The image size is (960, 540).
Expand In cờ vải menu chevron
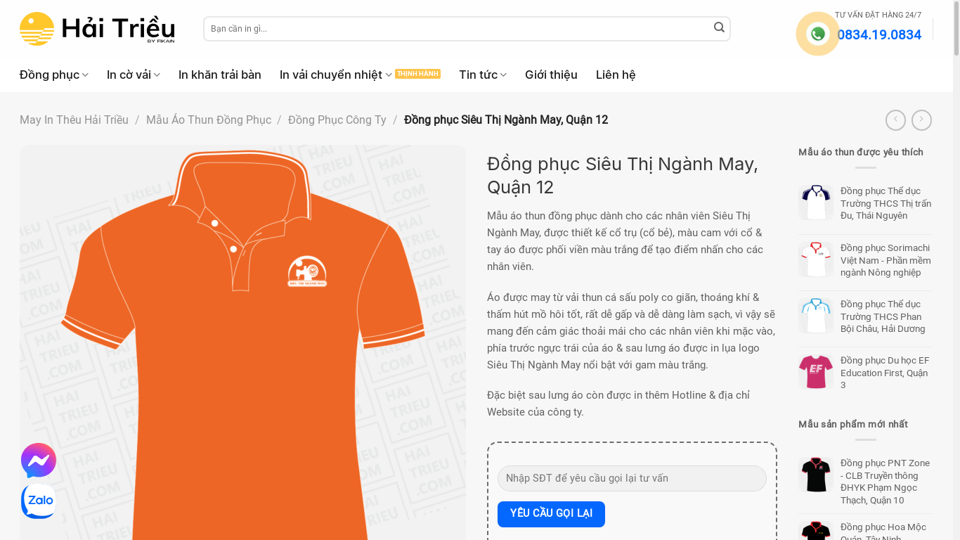tap(157, 75)
